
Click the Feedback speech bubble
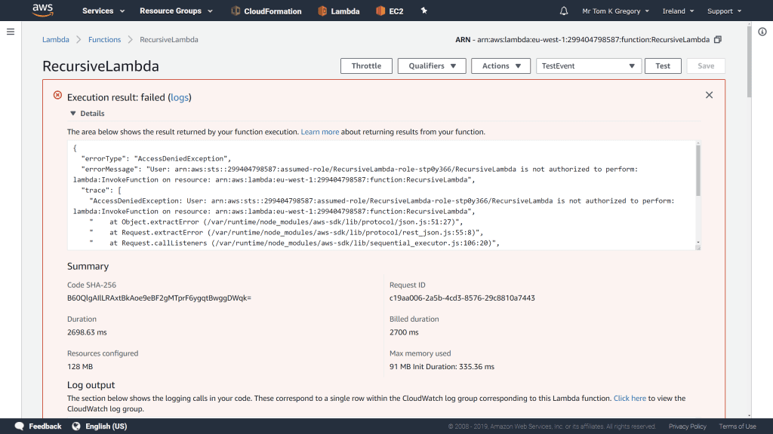tap(38, 426)
